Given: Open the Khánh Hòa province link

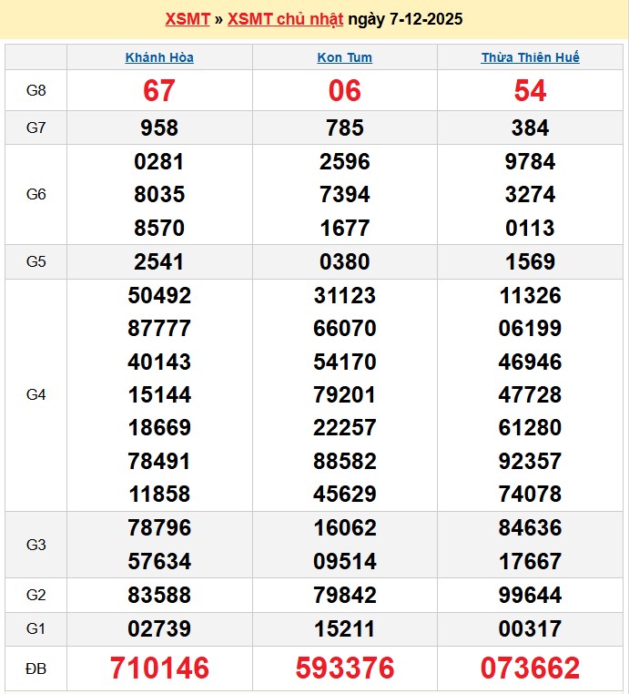Looking at the screenshot, I should [159, 57].
